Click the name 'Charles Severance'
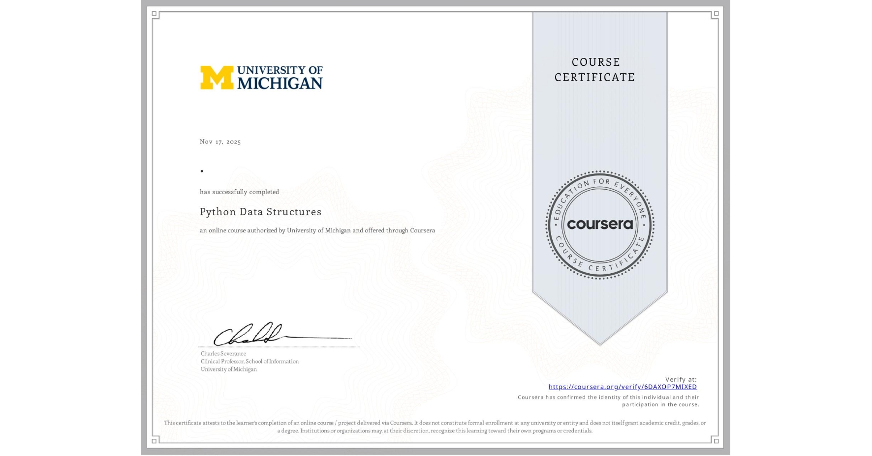Image resolution: width=872 pixels, height=456 pixels. 223,354
